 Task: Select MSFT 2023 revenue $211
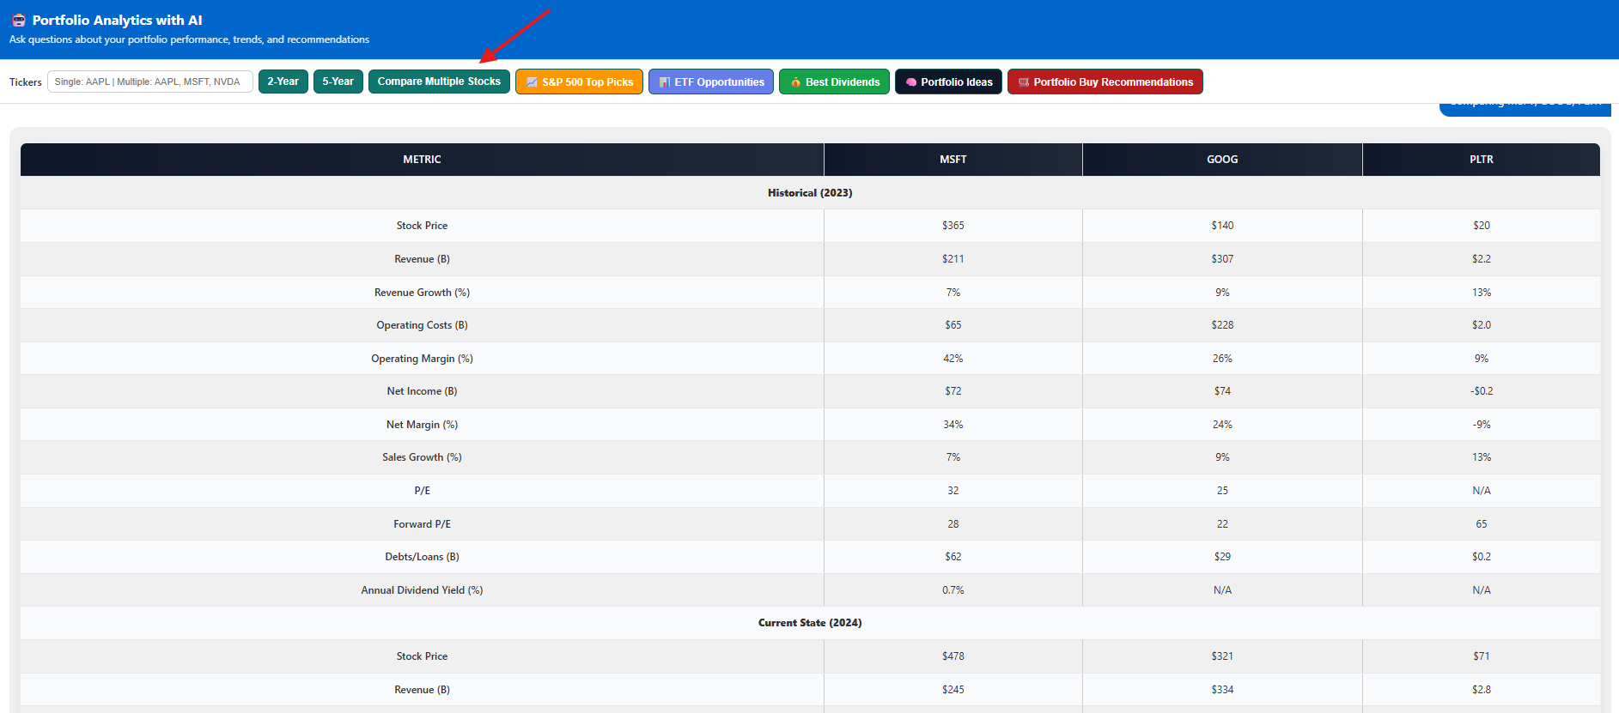(x=953, y=259)
